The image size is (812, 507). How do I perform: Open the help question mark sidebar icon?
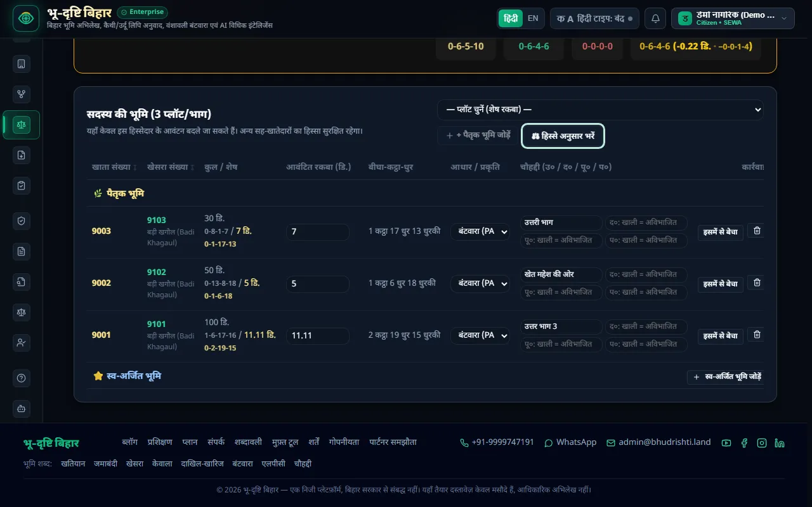[22, 378]
